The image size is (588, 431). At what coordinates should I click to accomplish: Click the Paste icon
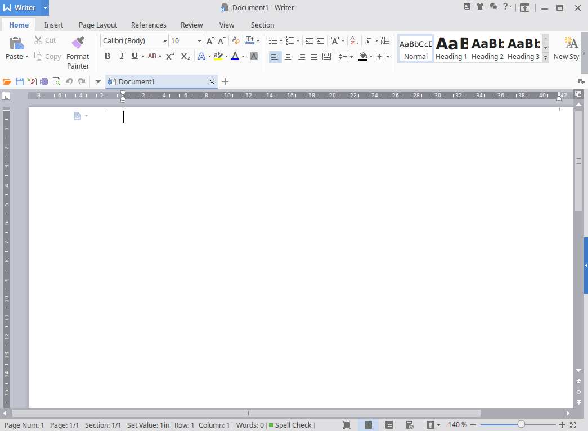(x=16, y=43)
